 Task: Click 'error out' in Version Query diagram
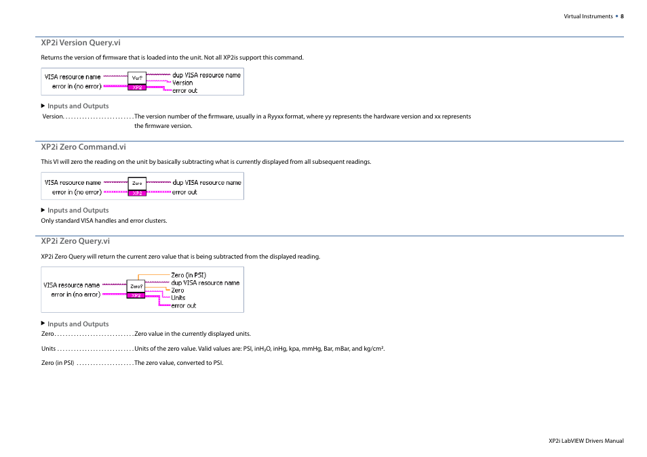[x=184, y=91]
